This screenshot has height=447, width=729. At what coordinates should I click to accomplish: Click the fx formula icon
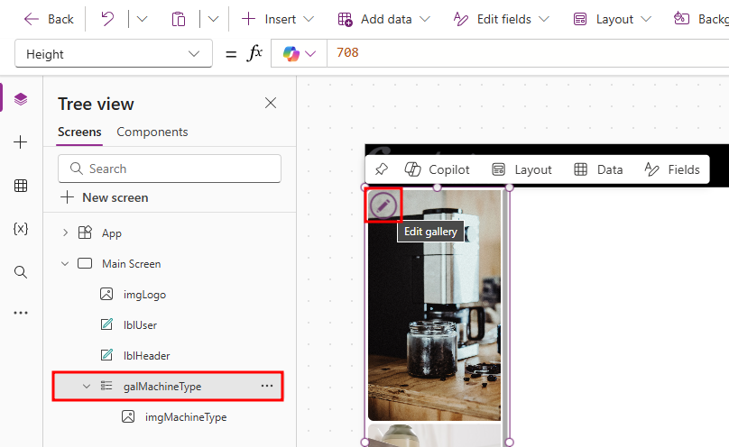pos(254,53)
